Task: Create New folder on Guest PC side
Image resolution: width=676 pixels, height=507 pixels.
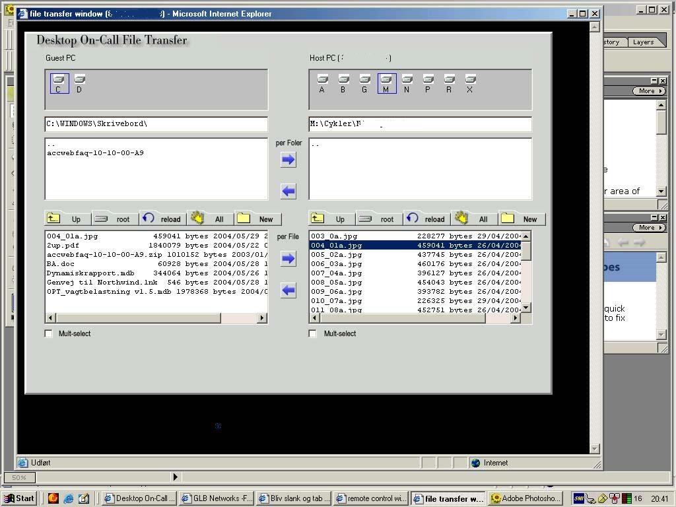Action: (258, 219)
